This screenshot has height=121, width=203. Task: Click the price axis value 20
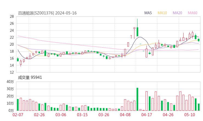(12, 44)
